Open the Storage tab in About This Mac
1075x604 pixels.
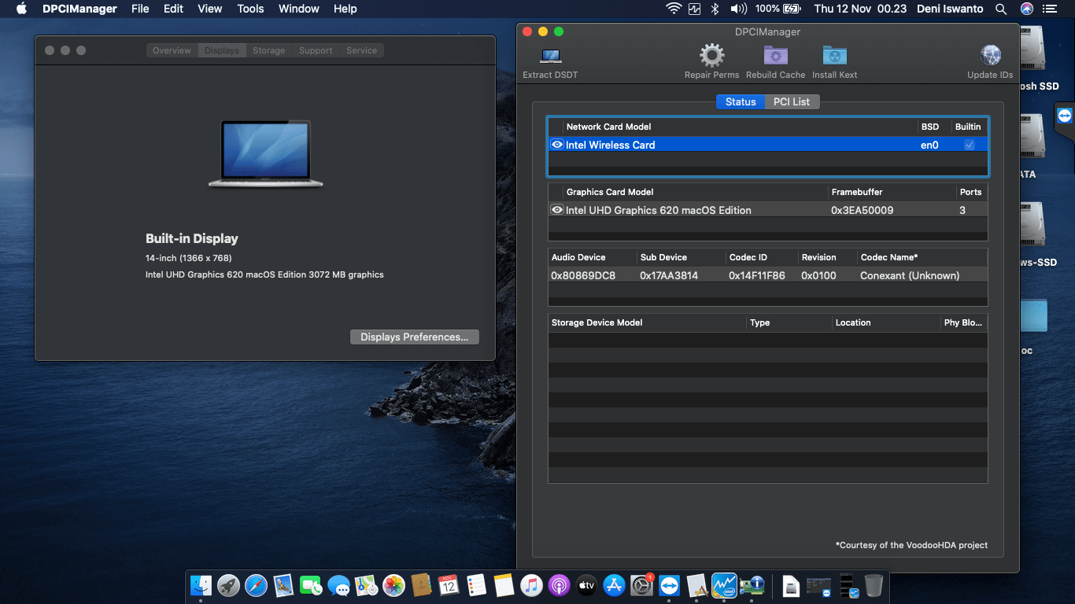(x=268, y=50)
